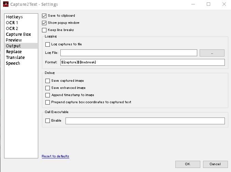The image size is (231, 172).
Task: Click the Reset to defaults link
Action: click(x=55, y=156)
